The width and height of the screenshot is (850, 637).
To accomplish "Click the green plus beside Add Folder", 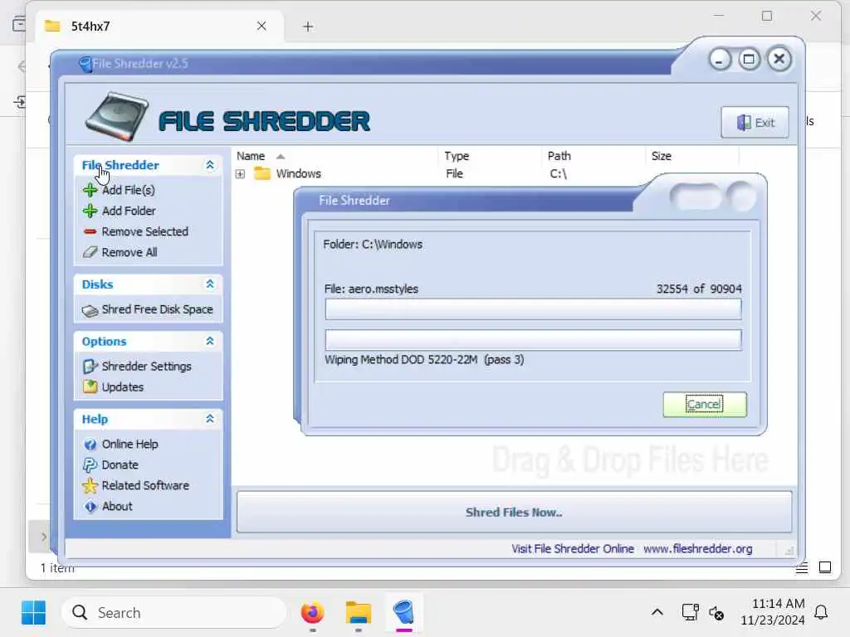I will [x=90, y=211].
